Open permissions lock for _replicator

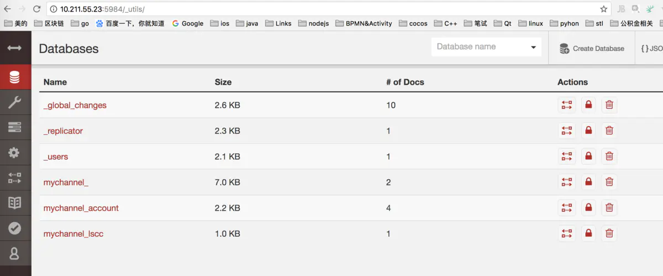point(588,131)
